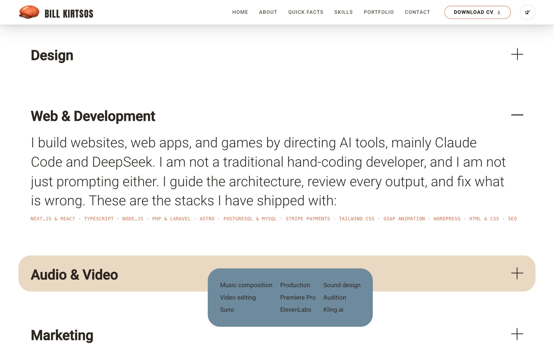Open the Portfolio nav link
Viewport: 554px width, 346px height.
[379, 12]
